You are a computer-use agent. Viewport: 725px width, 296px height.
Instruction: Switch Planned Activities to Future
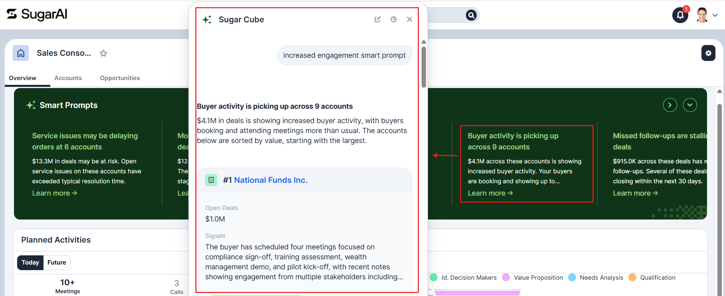[x=57, y=263]
